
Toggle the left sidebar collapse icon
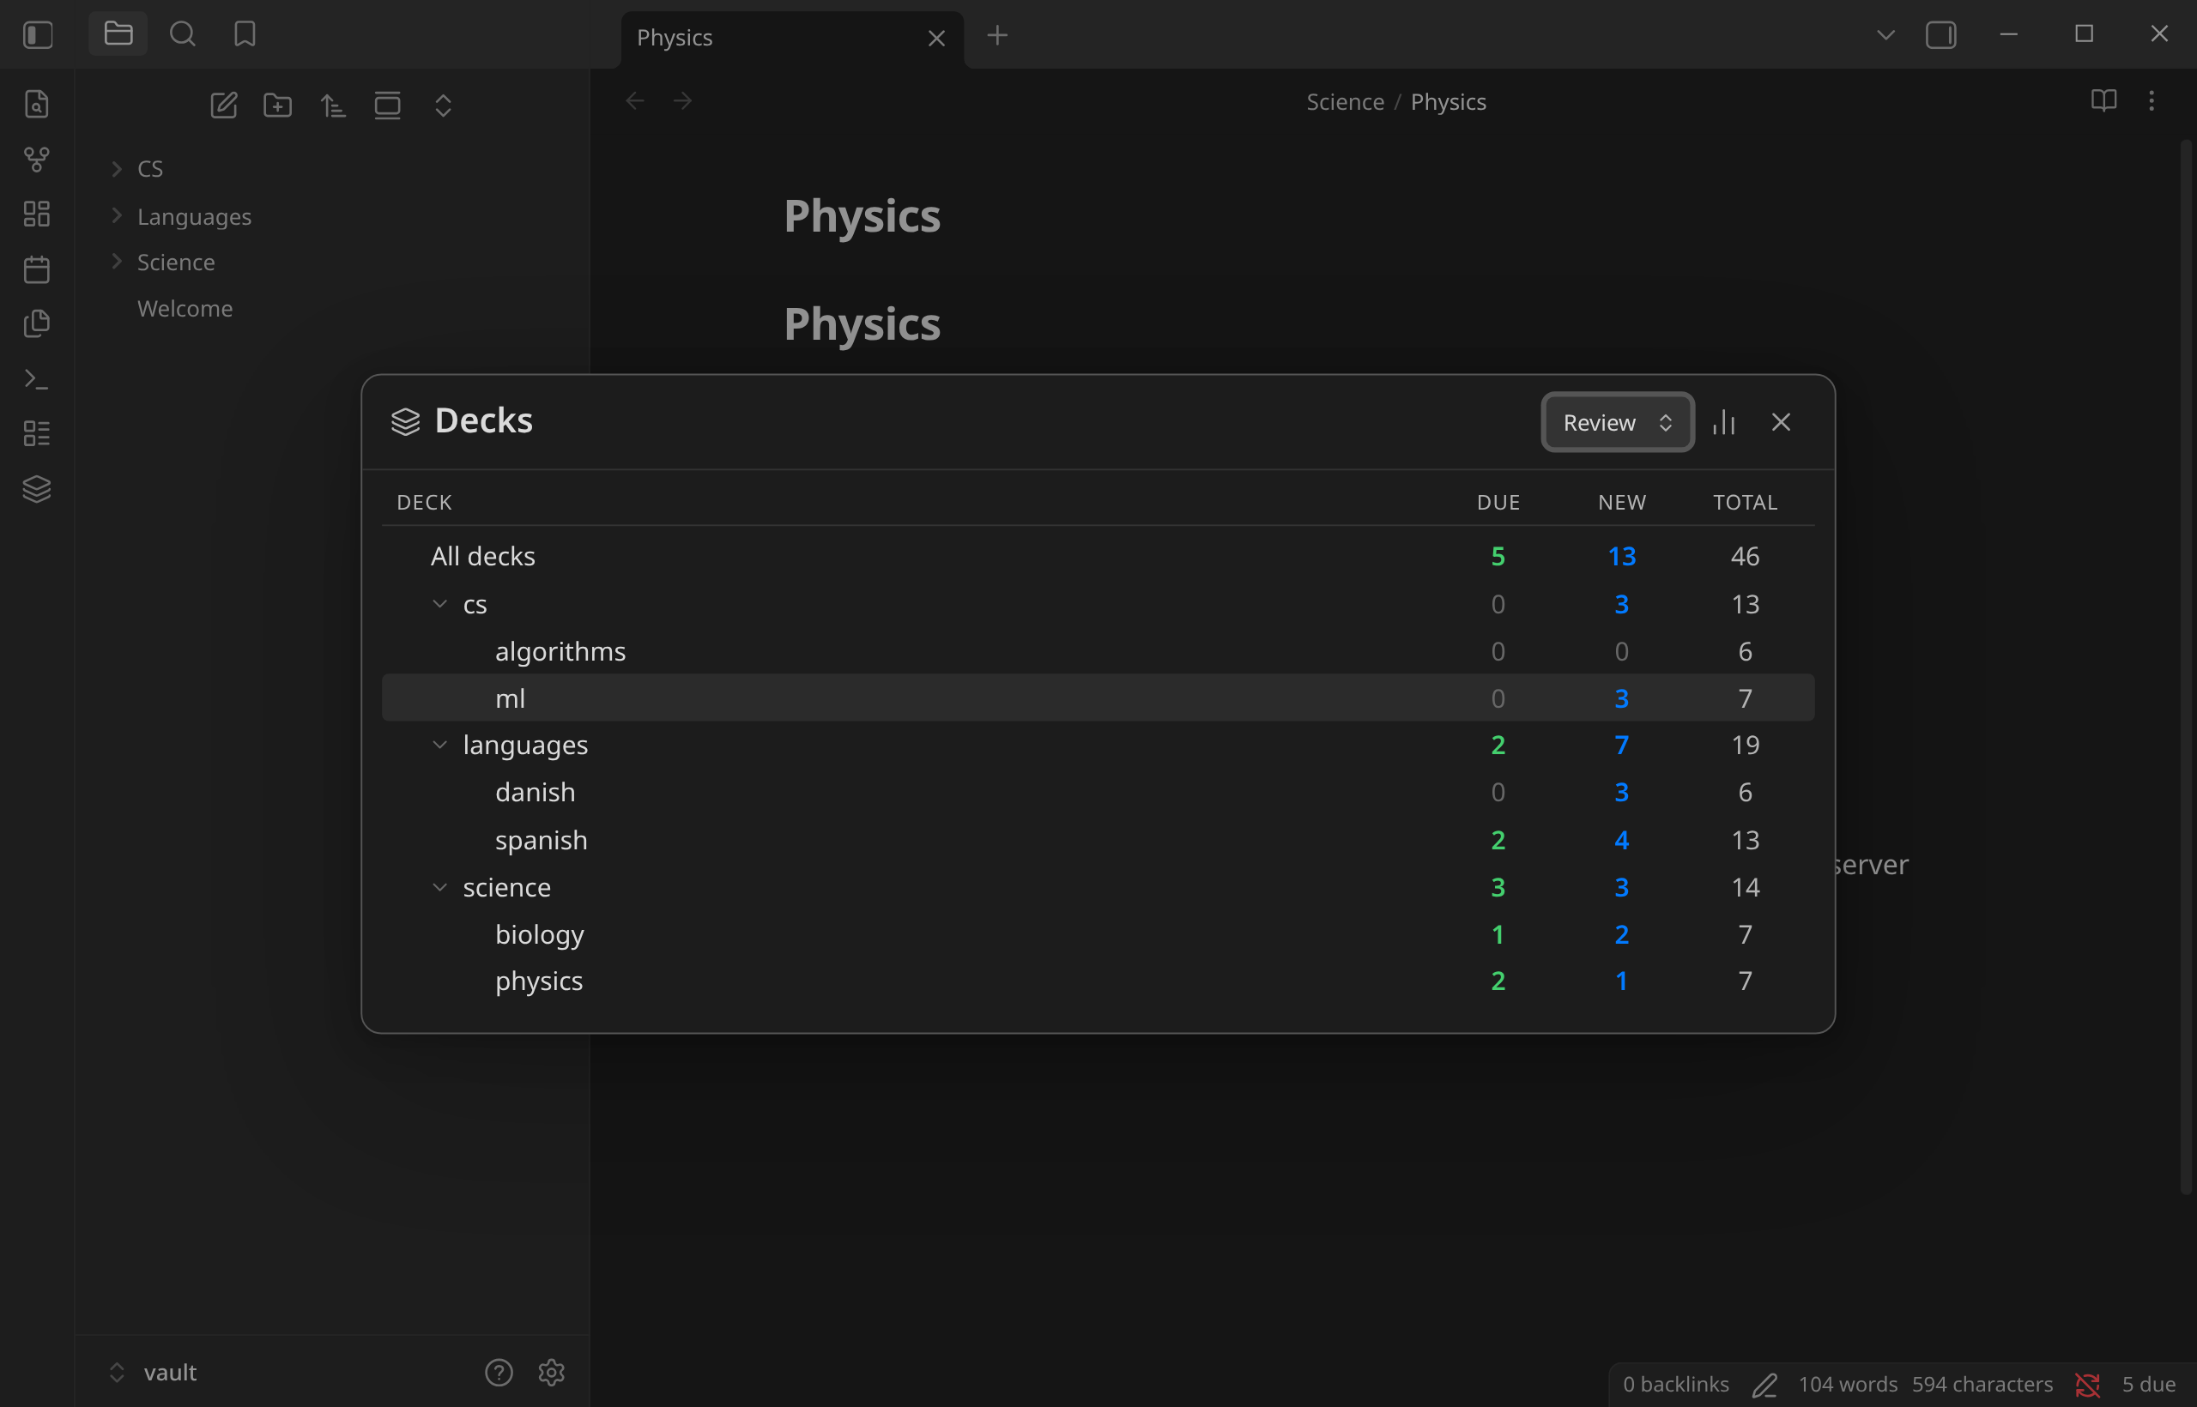point(38,34)
